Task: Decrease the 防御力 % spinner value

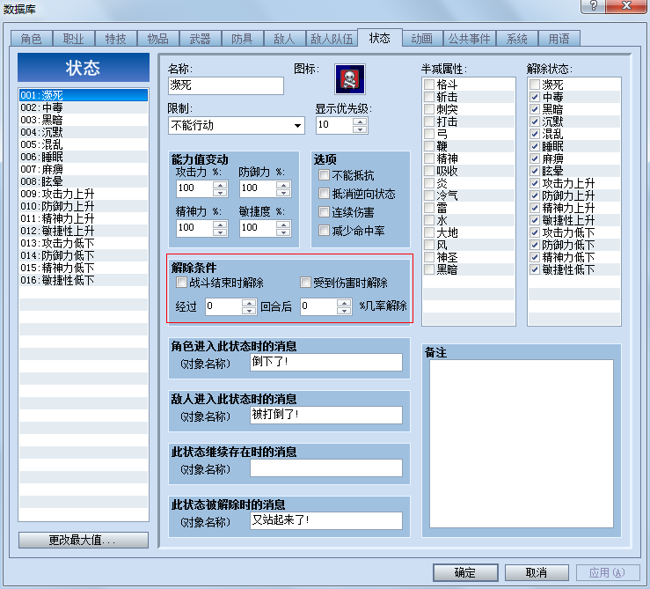Action: coord(283,193)
